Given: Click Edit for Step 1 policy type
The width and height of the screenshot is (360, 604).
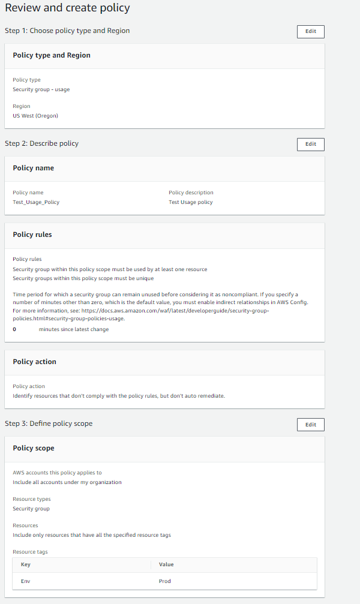Looking at the screenshot, I should coord(310,31).
